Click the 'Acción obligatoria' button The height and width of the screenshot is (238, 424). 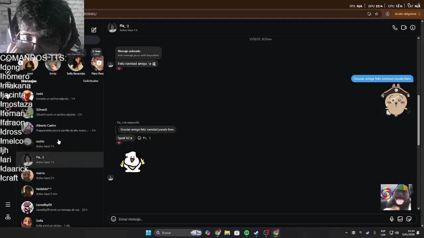pos(407,14)
